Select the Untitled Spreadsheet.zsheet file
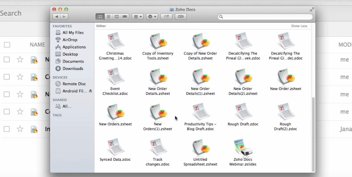 (x=200, y=148)
